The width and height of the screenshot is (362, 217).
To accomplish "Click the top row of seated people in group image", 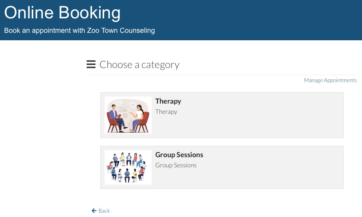I will (x=127, y=160).
